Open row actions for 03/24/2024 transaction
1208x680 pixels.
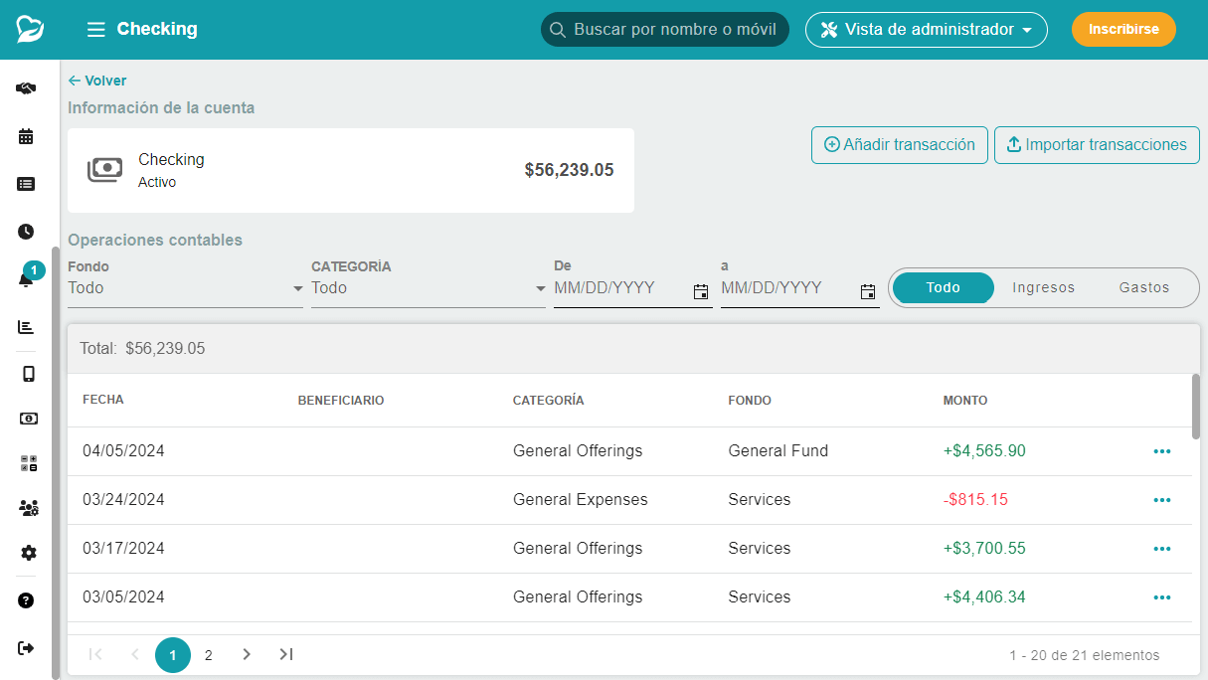tap(1162, 500)
